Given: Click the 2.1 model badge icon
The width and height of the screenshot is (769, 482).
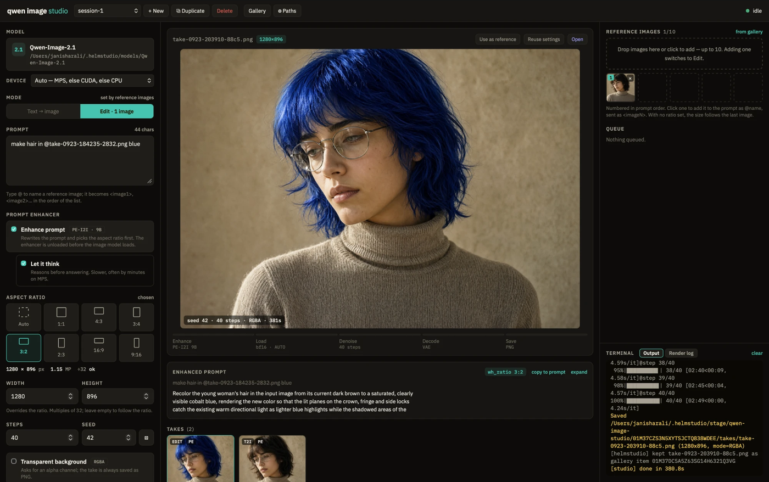Looking at the screenshot, I should point(19,49).
